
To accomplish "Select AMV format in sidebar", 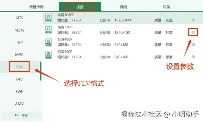I will pos(19,104).
